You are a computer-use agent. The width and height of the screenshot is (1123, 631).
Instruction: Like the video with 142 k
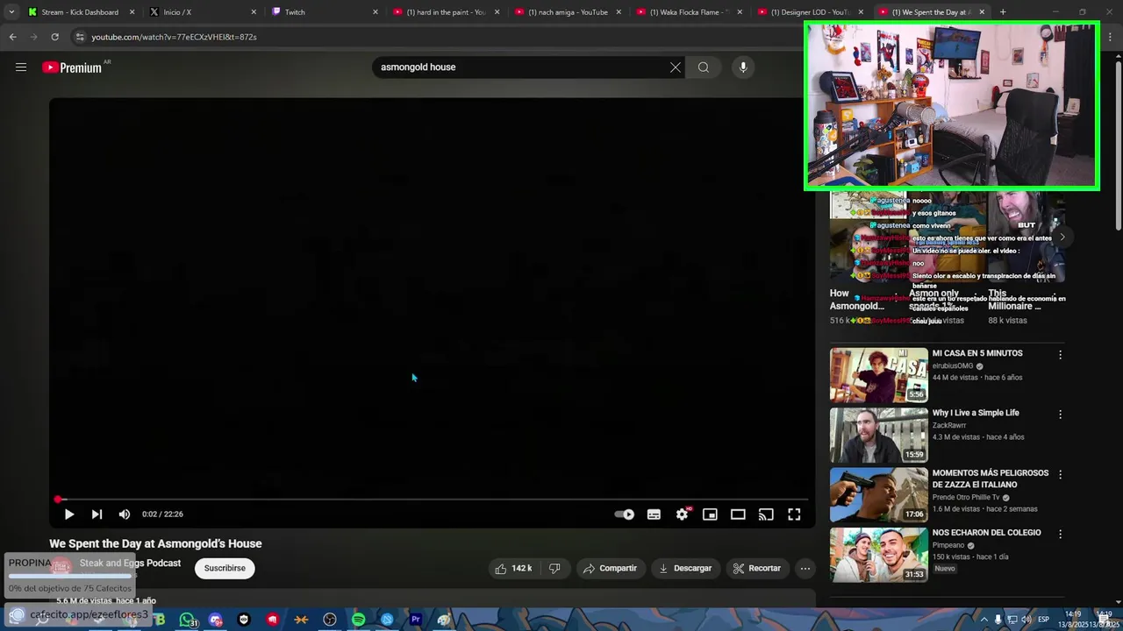point(513,568)
